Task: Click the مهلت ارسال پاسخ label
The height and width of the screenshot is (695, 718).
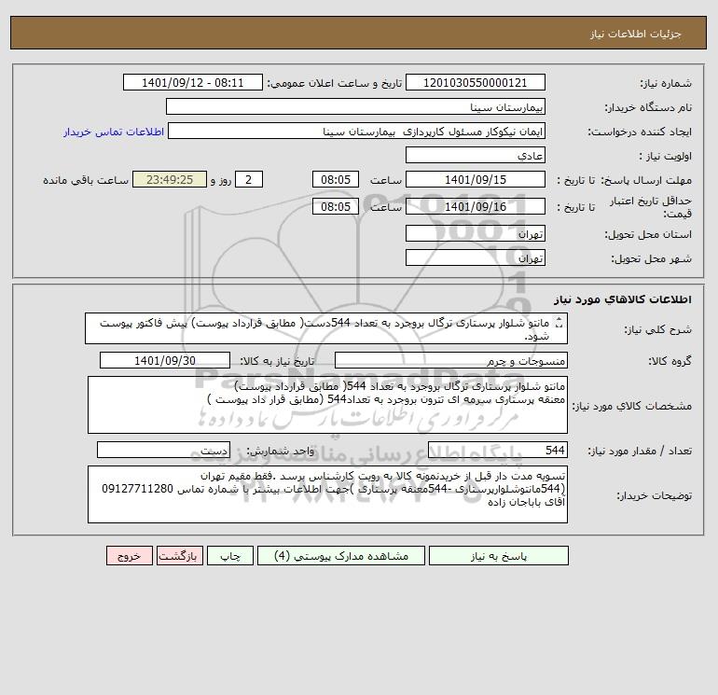Action: [646, 180]
